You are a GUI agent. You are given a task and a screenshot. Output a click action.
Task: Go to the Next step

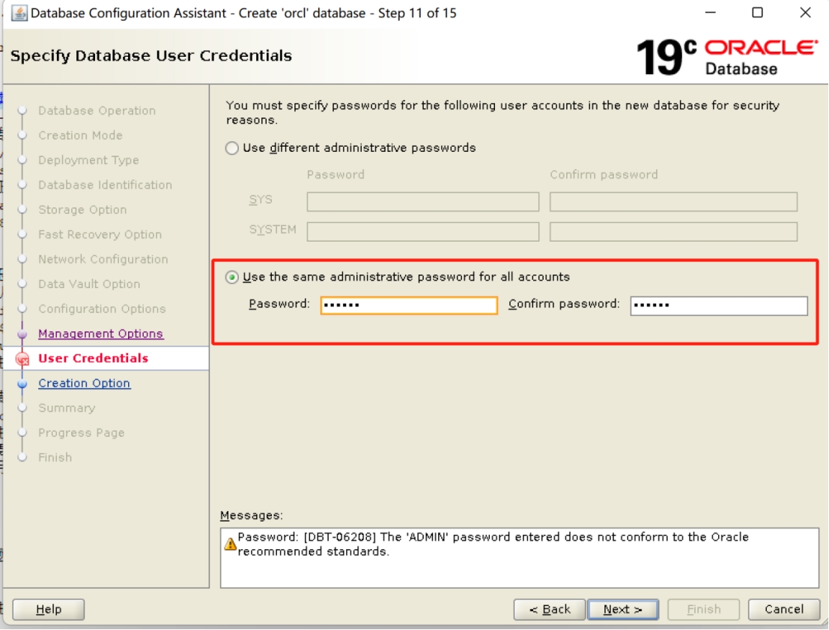(623, 609)
